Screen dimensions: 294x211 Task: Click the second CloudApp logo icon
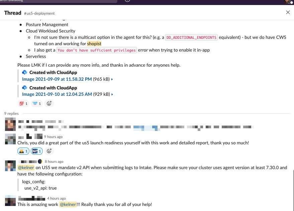24,88
